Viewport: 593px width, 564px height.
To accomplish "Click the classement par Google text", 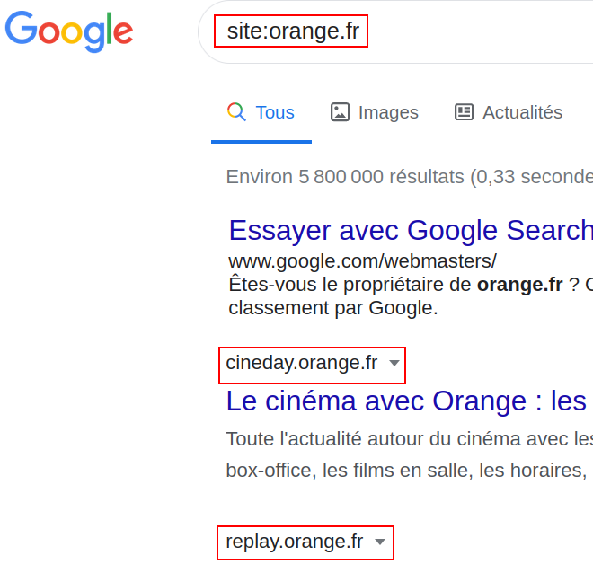I will click(333, 308).
